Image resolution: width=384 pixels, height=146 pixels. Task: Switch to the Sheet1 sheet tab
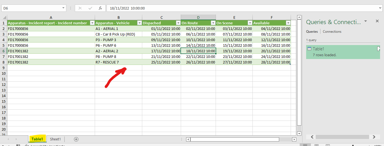pos(55,139)
